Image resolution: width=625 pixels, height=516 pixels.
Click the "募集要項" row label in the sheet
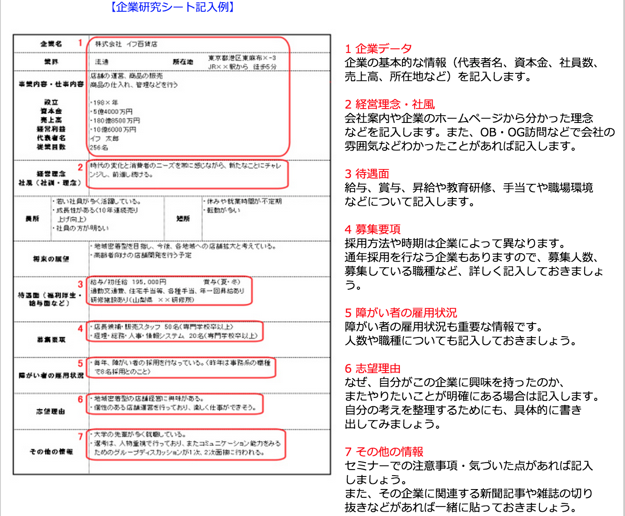pyautogui.click(x=51, y=340)
